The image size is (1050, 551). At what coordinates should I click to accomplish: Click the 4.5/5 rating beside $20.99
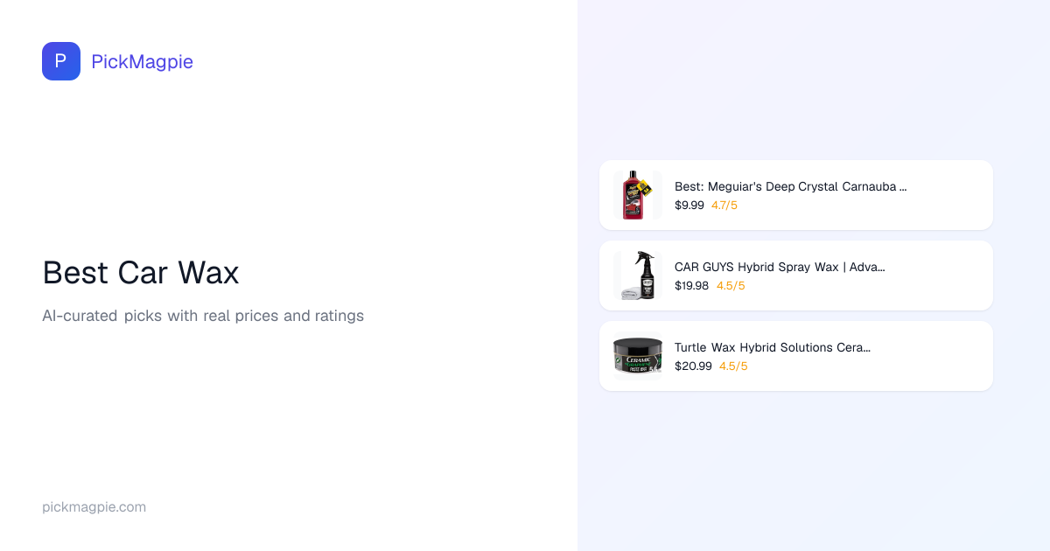click(733, 366)
